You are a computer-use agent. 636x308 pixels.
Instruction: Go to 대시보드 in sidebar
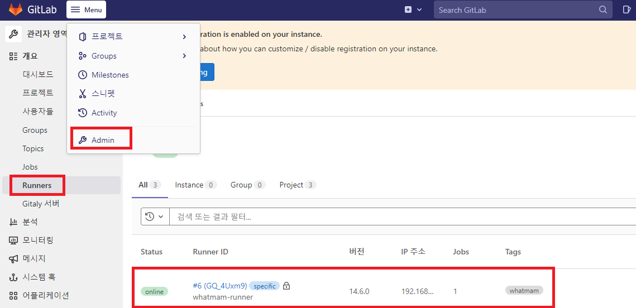click(x=38, y=75)
